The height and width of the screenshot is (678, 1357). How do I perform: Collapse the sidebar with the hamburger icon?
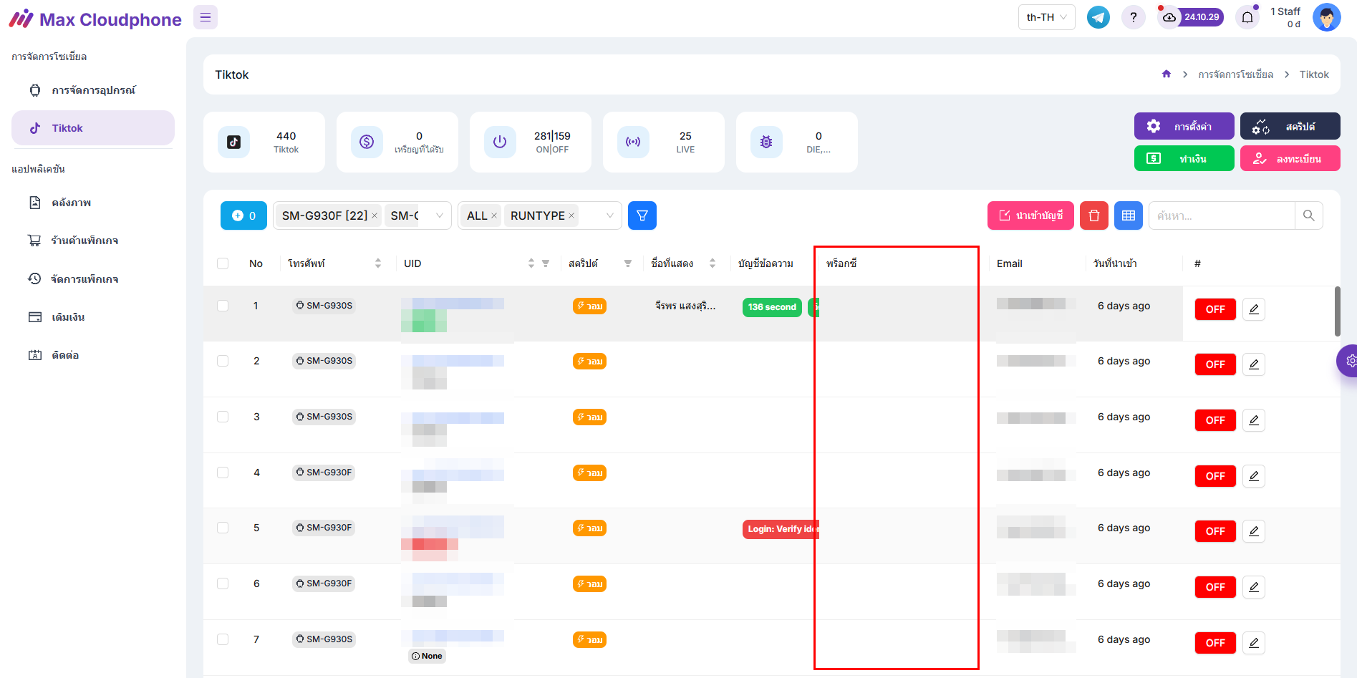[206, 17]
